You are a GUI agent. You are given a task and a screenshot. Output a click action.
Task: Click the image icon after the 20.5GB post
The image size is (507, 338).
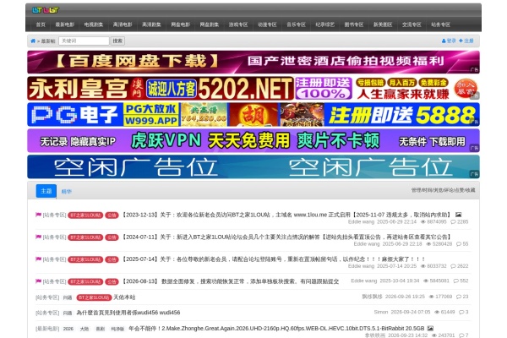(430, 329)
